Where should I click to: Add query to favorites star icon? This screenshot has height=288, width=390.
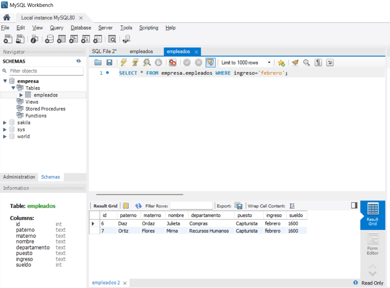tap(281, 63)
